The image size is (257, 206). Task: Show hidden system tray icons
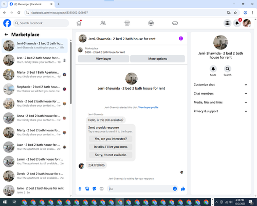[x=216, y=202]
